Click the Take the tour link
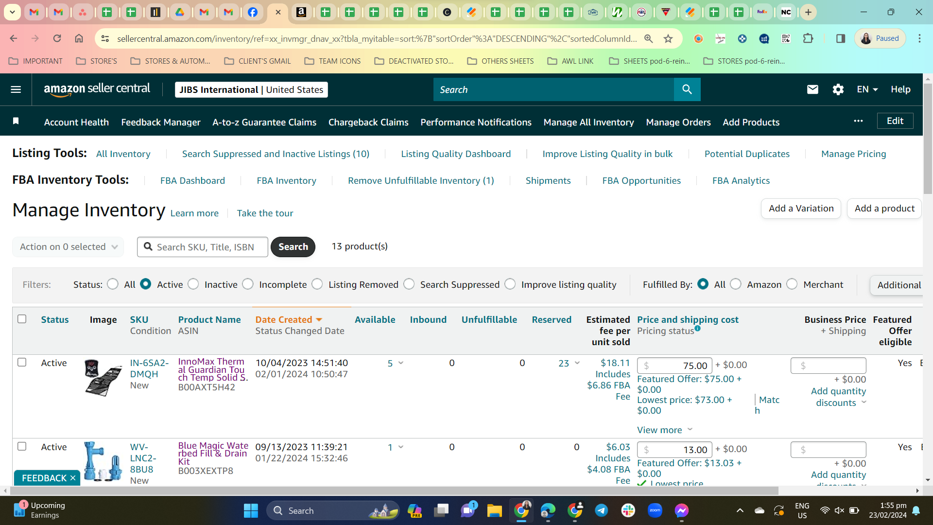Image resolution: width=933 pixels, height=525 pixels. click(x=265, y=213)
